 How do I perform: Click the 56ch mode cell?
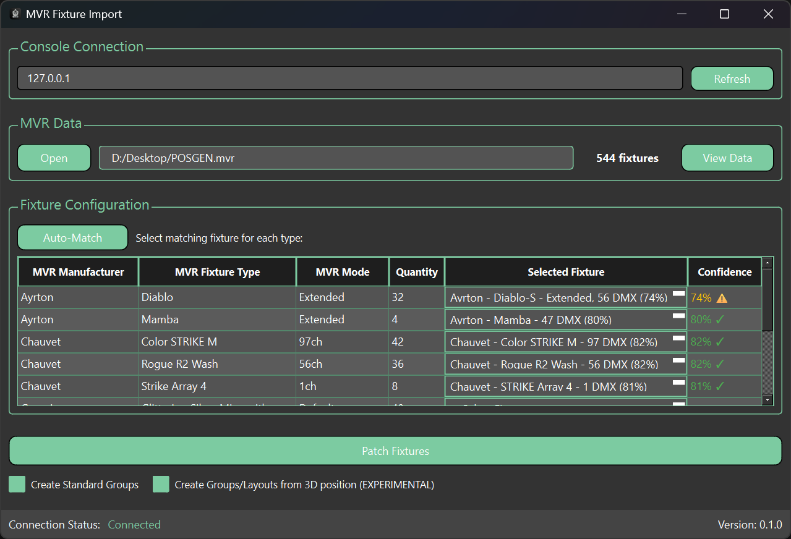coord(343,364)
